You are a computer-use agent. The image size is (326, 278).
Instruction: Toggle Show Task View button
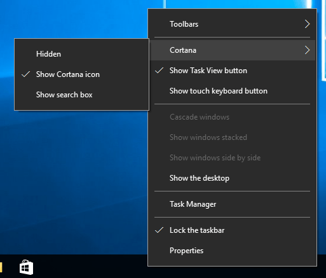pos(232,71)
